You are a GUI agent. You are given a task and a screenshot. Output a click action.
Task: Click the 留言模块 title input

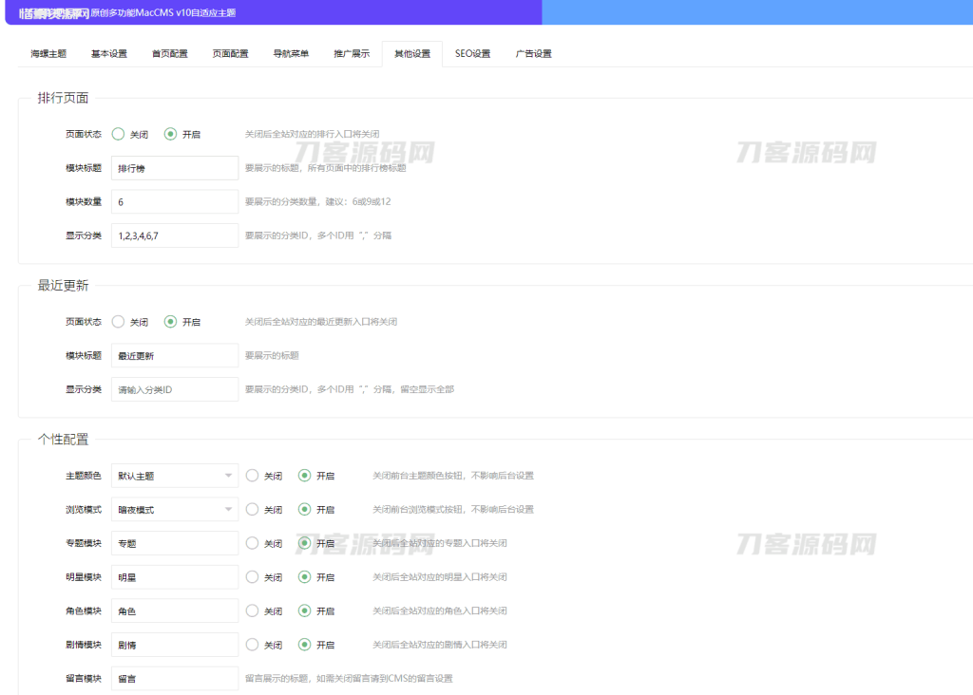[x=174, y=678]
